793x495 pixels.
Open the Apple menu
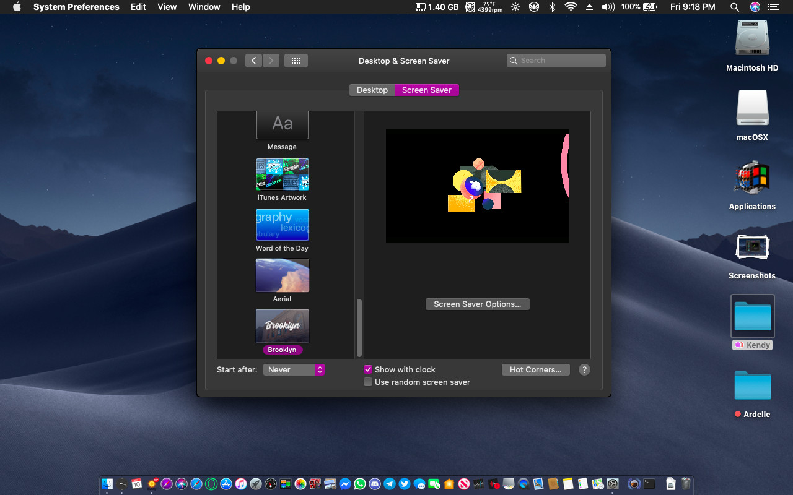point(17,7)
